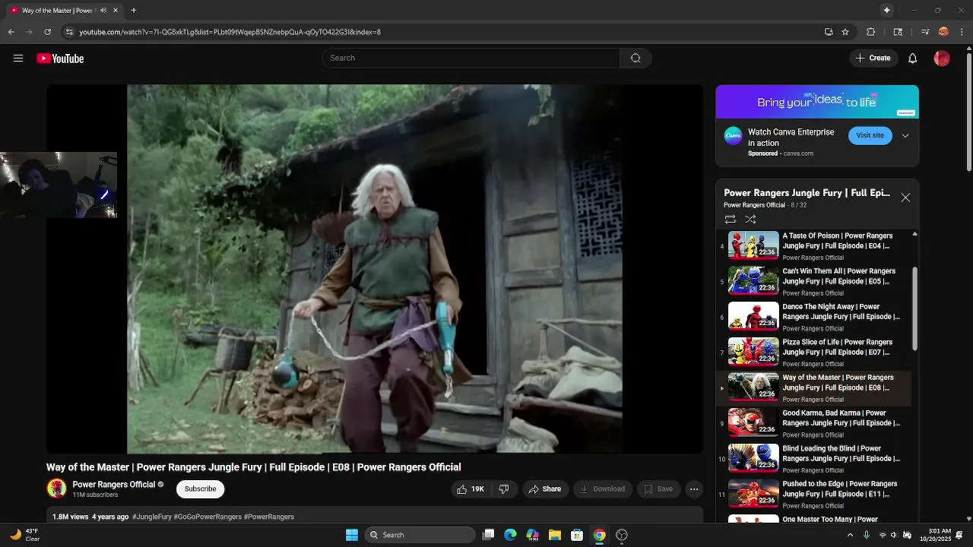Open Power Rangers Official channel name link

[114, 485]
